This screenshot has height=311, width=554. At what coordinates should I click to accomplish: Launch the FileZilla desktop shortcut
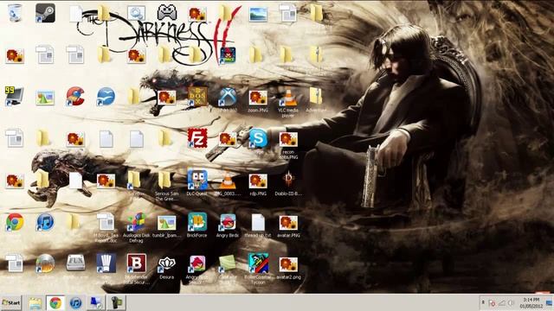click(197, 138)
